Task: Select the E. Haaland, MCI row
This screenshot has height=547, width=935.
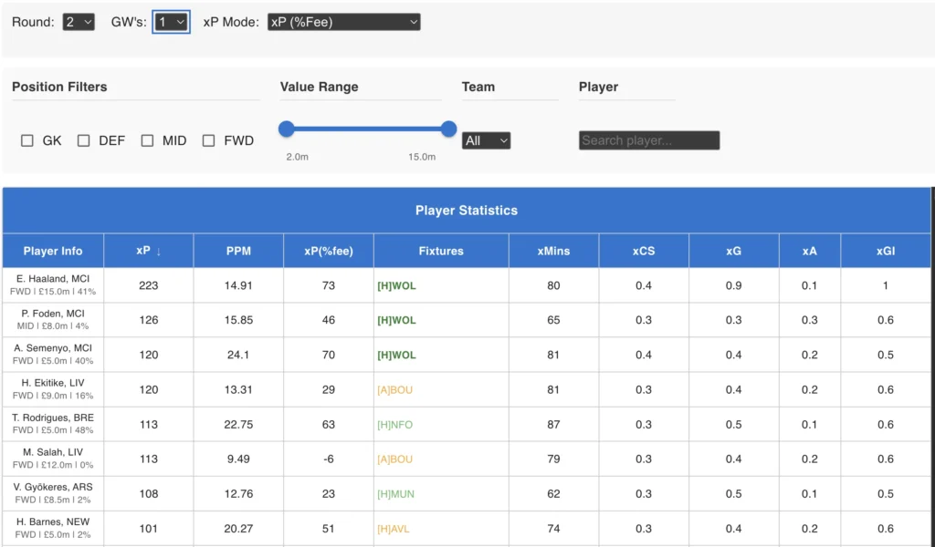Action: click(467, 285)
